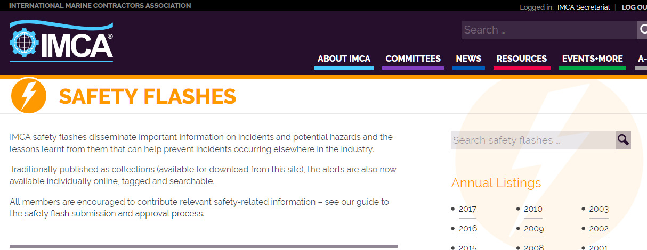Open the About IMCA menu
Viewport: 647px width, 250px height.
pyautogui.click(x=344, y=59)
